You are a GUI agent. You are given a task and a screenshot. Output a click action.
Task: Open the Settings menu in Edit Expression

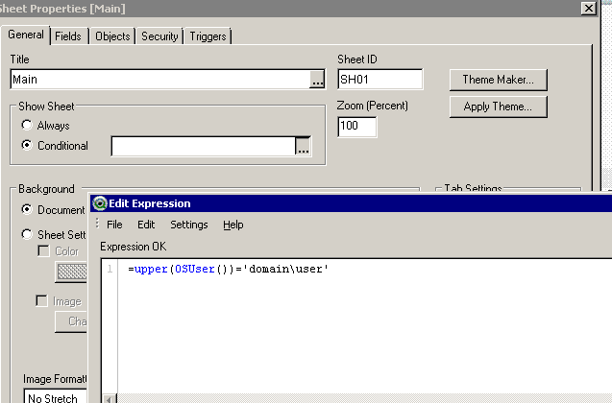[189, 225]
